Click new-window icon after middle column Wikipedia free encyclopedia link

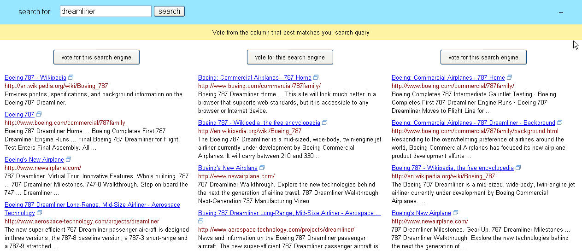coord(325,123)
